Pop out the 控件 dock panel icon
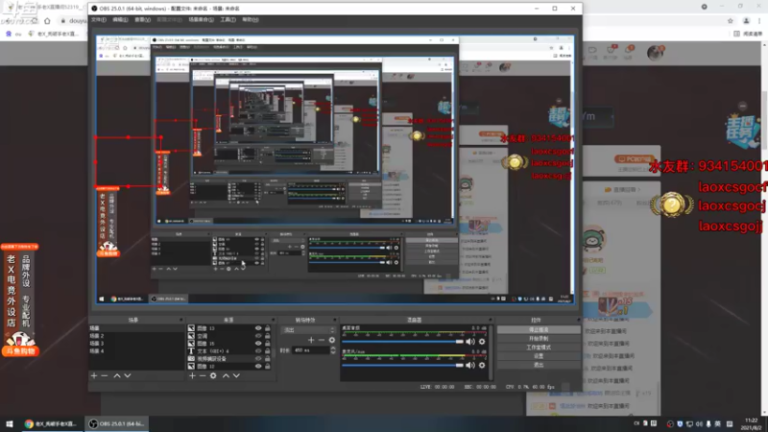 (x=578, y=320)
